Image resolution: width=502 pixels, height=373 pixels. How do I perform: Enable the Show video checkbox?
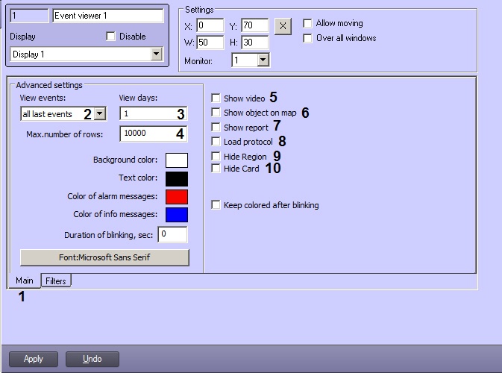216,98
